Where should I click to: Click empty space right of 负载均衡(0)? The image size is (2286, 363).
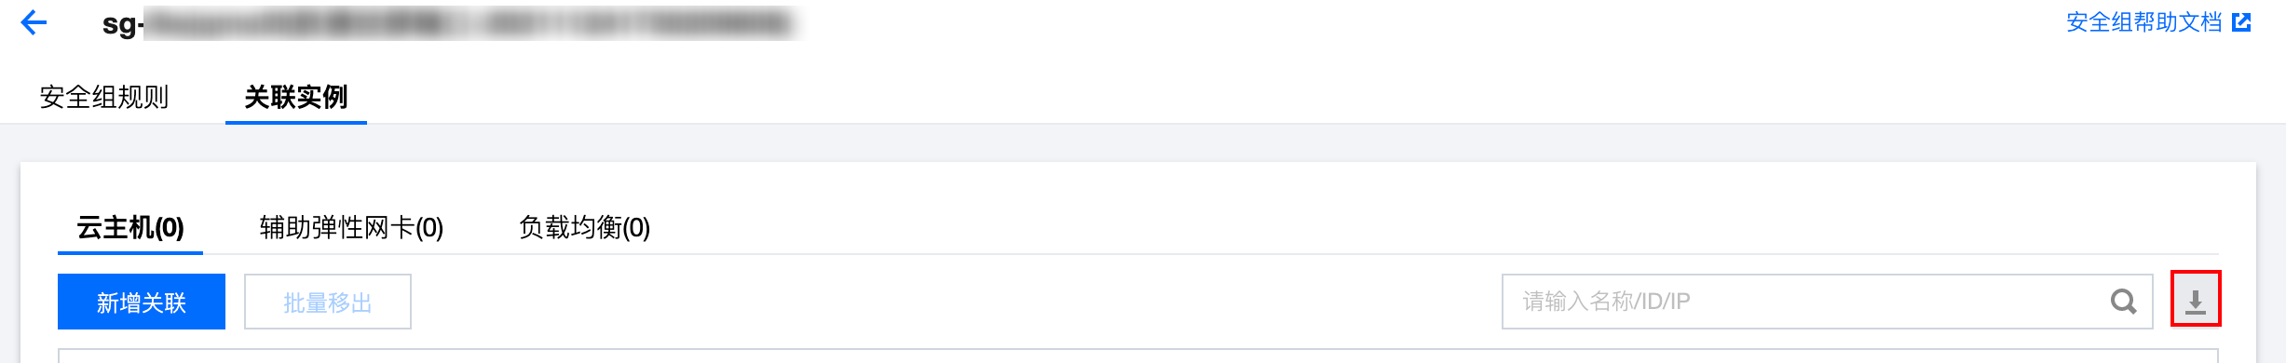1397,227
